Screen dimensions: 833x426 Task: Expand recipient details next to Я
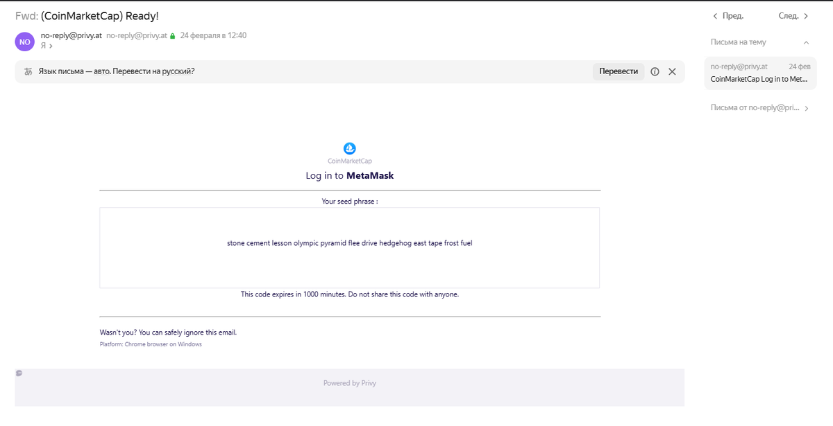pos(51,46)
